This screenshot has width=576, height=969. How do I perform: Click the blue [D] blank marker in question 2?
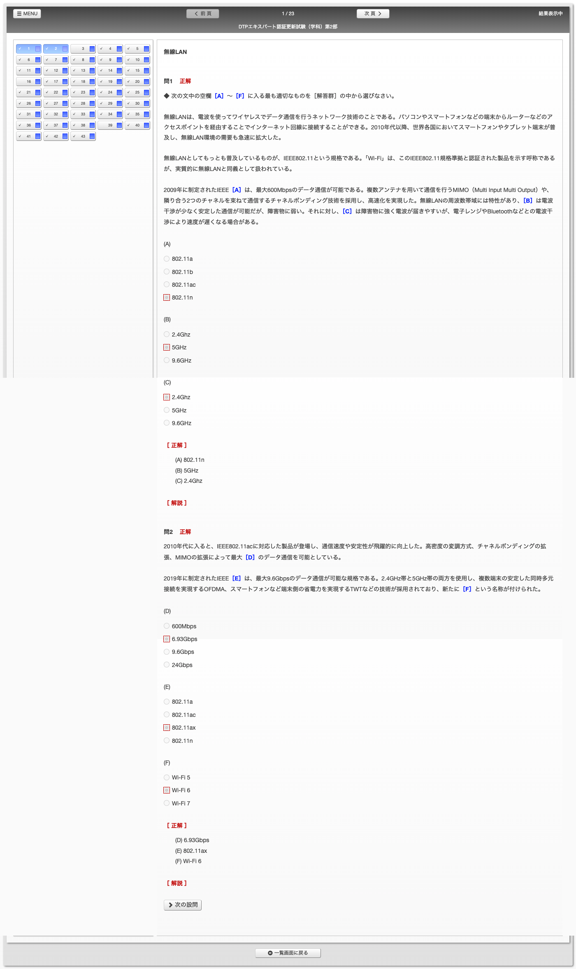click(250, 557)
